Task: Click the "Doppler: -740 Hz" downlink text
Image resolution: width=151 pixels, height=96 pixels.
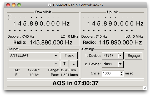Action: [x=21, y=37]
